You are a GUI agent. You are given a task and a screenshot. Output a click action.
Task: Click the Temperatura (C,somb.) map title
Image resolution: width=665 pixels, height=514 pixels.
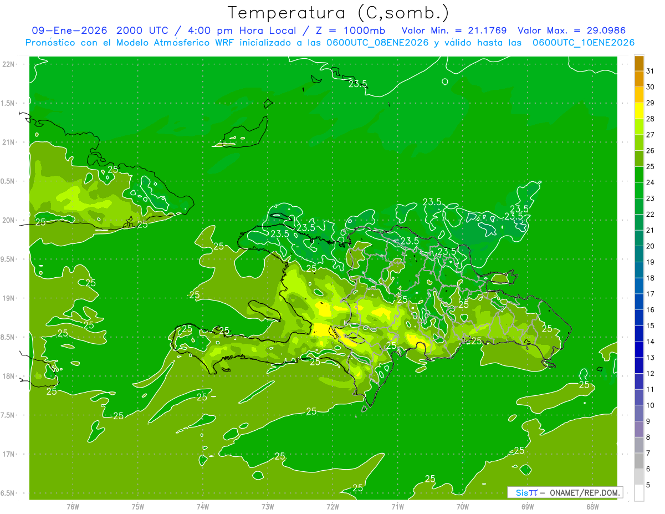(338, 13)
